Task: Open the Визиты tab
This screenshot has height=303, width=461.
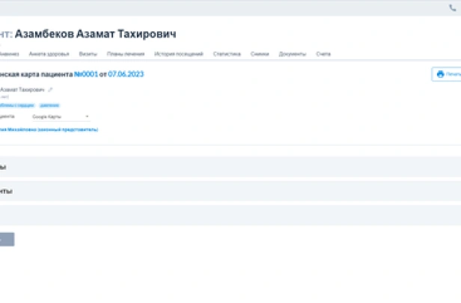Action: [88, 54]
